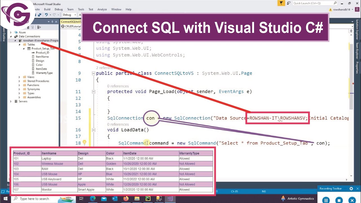Open the Solution Explorer side tab
361x203 pixels.
click(x=357, y=29)
